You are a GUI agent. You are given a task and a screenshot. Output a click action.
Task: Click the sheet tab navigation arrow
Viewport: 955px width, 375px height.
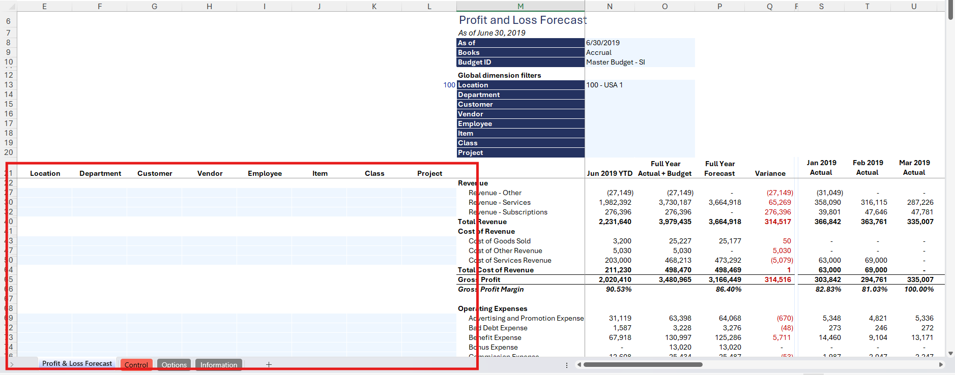(x=12, y=364)
